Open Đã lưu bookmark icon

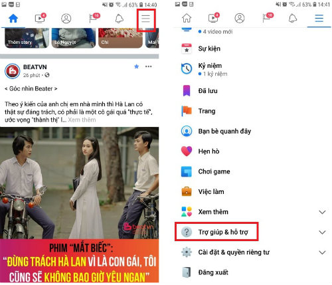[x=187, y=90]
